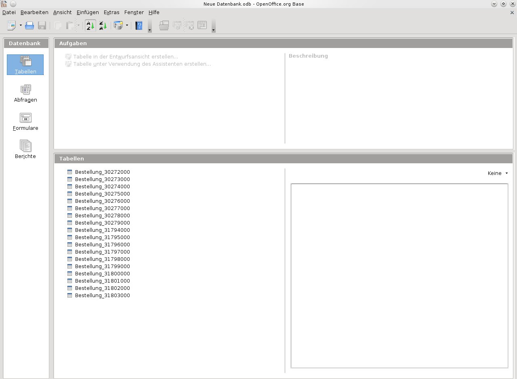Select table Bestellung_30272000

coord(102,172)
